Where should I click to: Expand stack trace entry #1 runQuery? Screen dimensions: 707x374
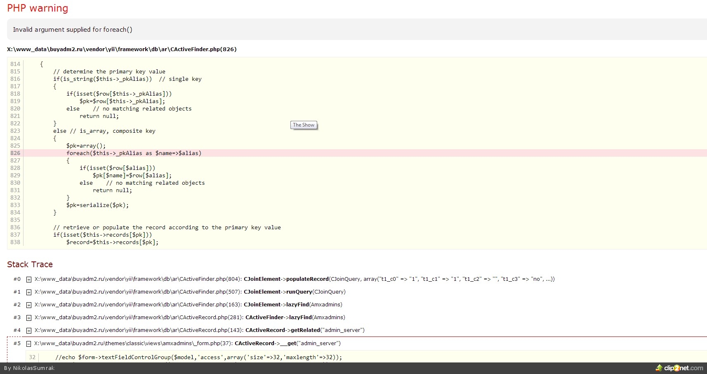pyautogui.click(x=29, y=292)
